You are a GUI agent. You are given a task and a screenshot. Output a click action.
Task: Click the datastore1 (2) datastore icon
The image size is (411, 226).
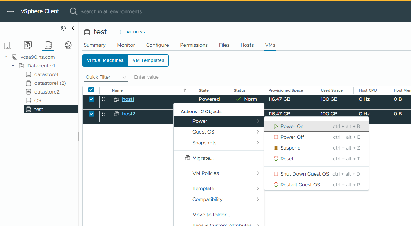[29, 83]
